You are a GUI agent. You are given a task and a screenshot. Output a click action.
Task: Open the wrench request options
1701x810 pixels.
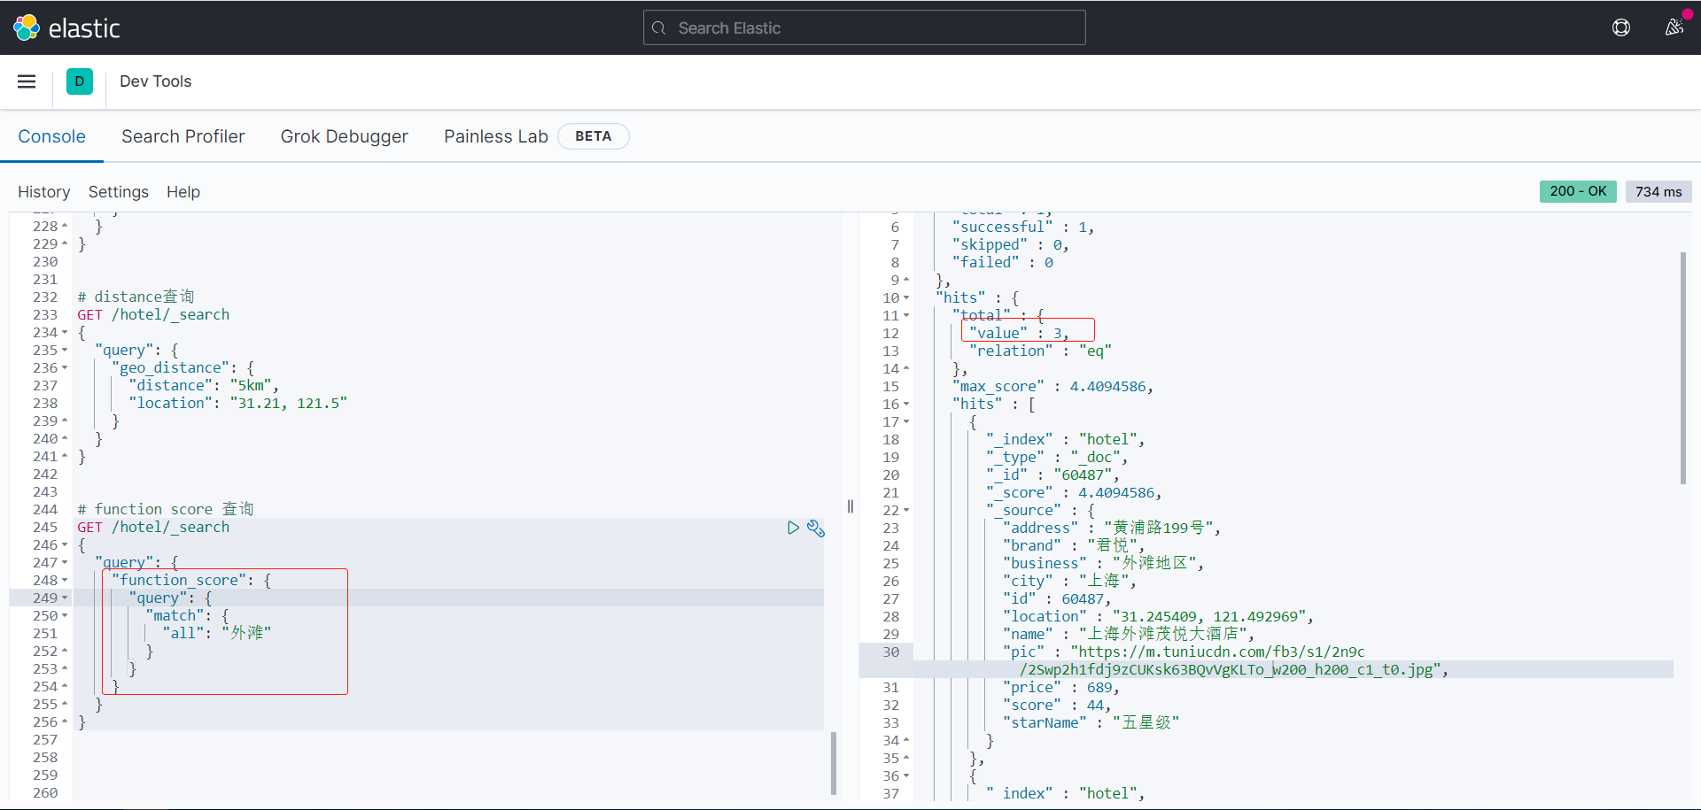(x=816, y=528)
